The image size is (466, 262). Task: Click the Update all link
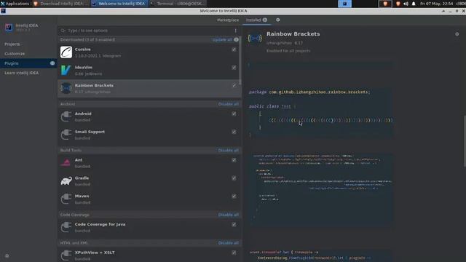coord(222,39)
